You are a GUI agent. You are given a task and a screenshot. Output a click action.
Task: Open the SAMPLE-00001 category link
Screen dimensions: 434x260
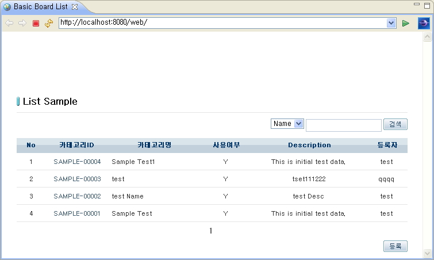(x=77, y=213)
